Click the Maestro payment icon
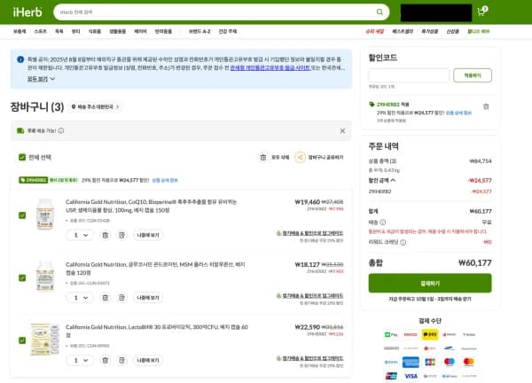The width and height of the screenshot is (532, 383). 450,362
